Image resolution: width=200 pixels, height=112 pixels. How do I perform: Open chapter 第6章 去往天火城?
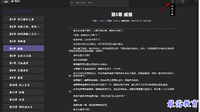pos(24,56)
